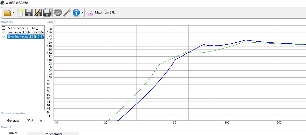Expand the dropdown arrow beside info icon
Viewport: 306px width, 135px height.
click(82, 13)
